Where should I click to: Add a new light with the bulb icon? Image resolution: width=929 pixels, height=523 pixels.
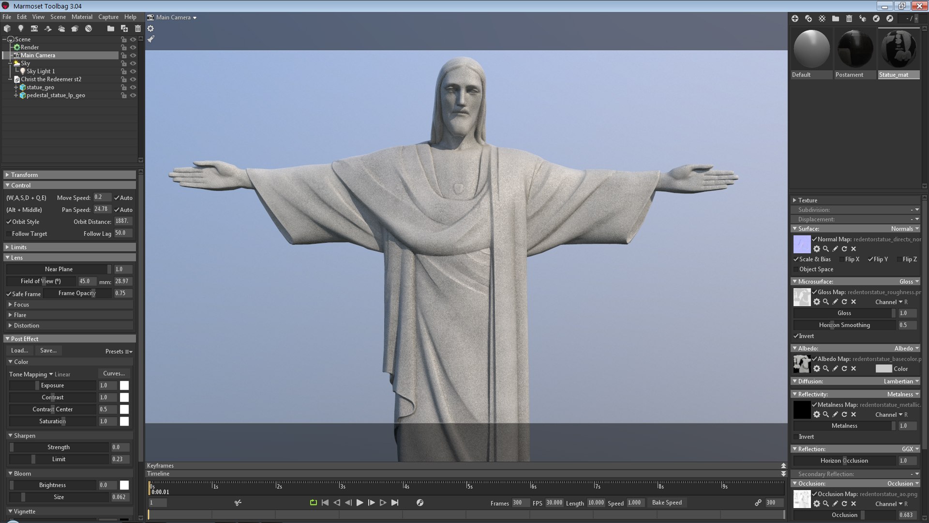coord(21,29)
